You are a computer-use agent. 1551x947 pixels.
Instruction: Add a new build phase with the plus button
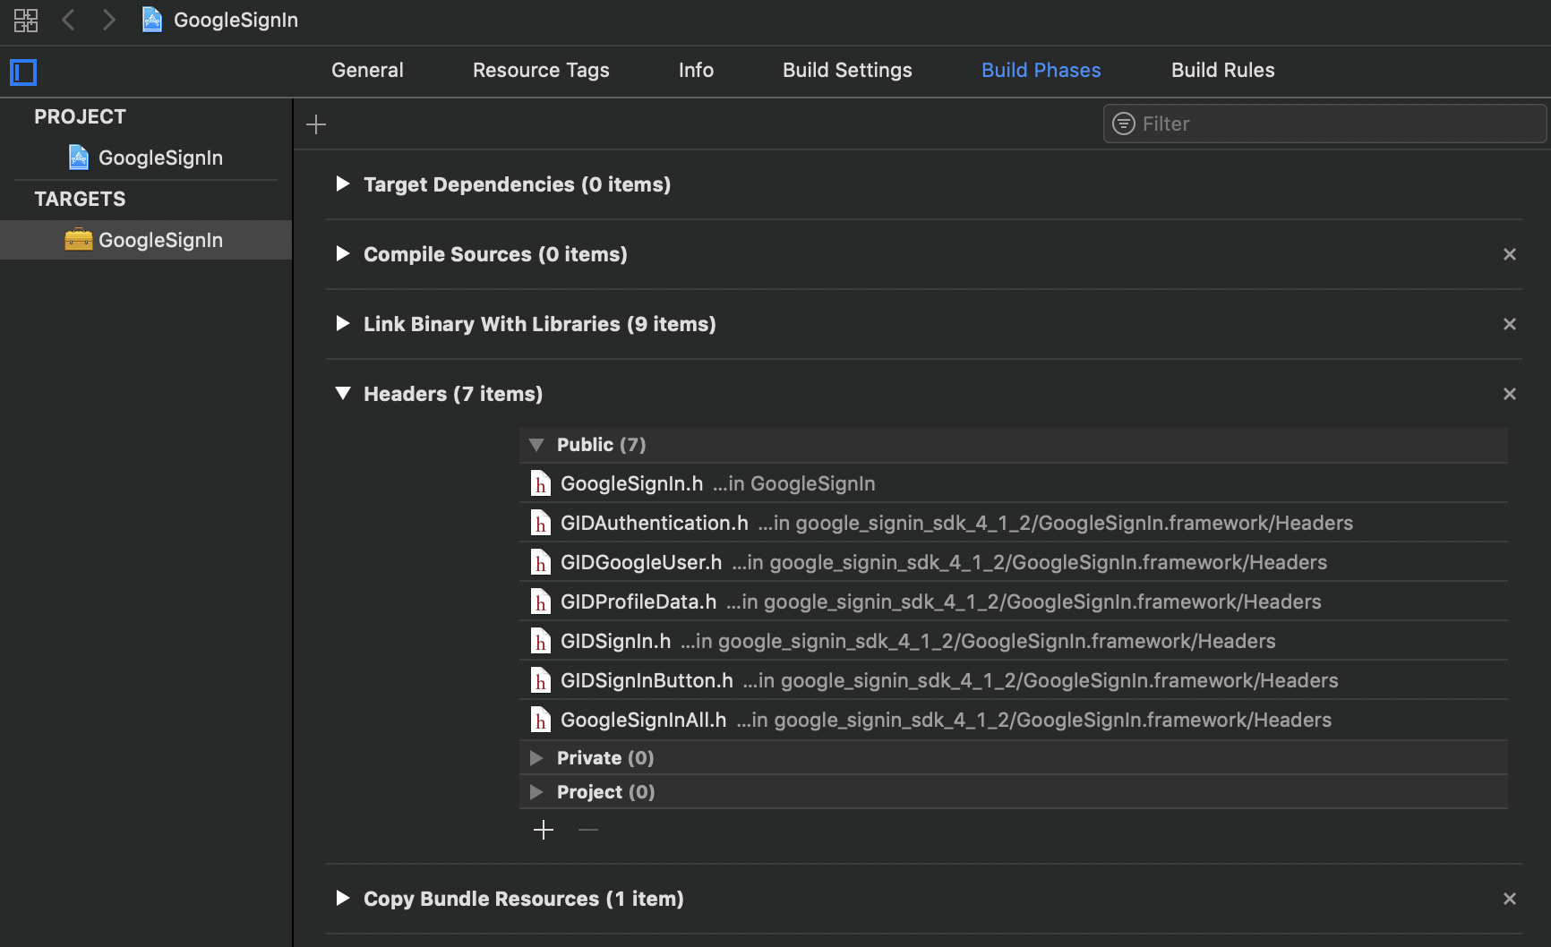(x=316, y=124)
